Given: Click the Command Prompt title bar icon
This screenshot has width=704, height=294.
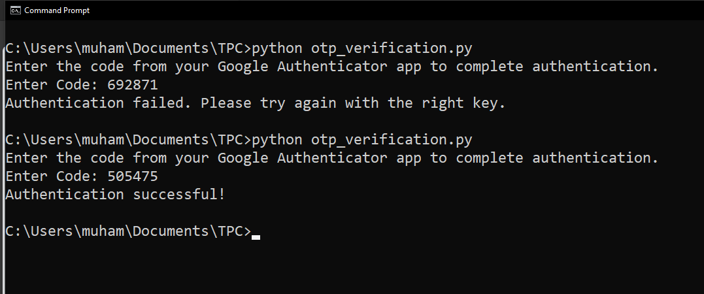Looking at the screenshot, I should tap(15, 10).
